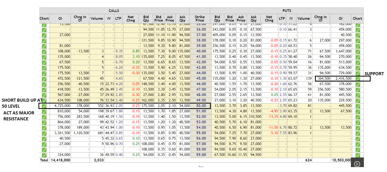This screenshot has width=387, height=172.
Task: Sort by the OI column header under CALLS
Action: [61, 18]
